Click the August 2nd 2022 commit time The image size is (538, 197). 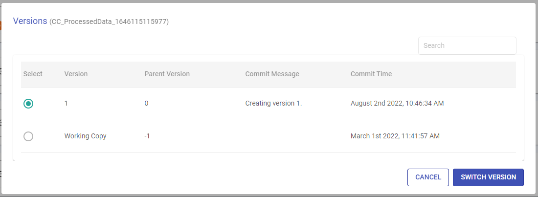click(397, 103)
